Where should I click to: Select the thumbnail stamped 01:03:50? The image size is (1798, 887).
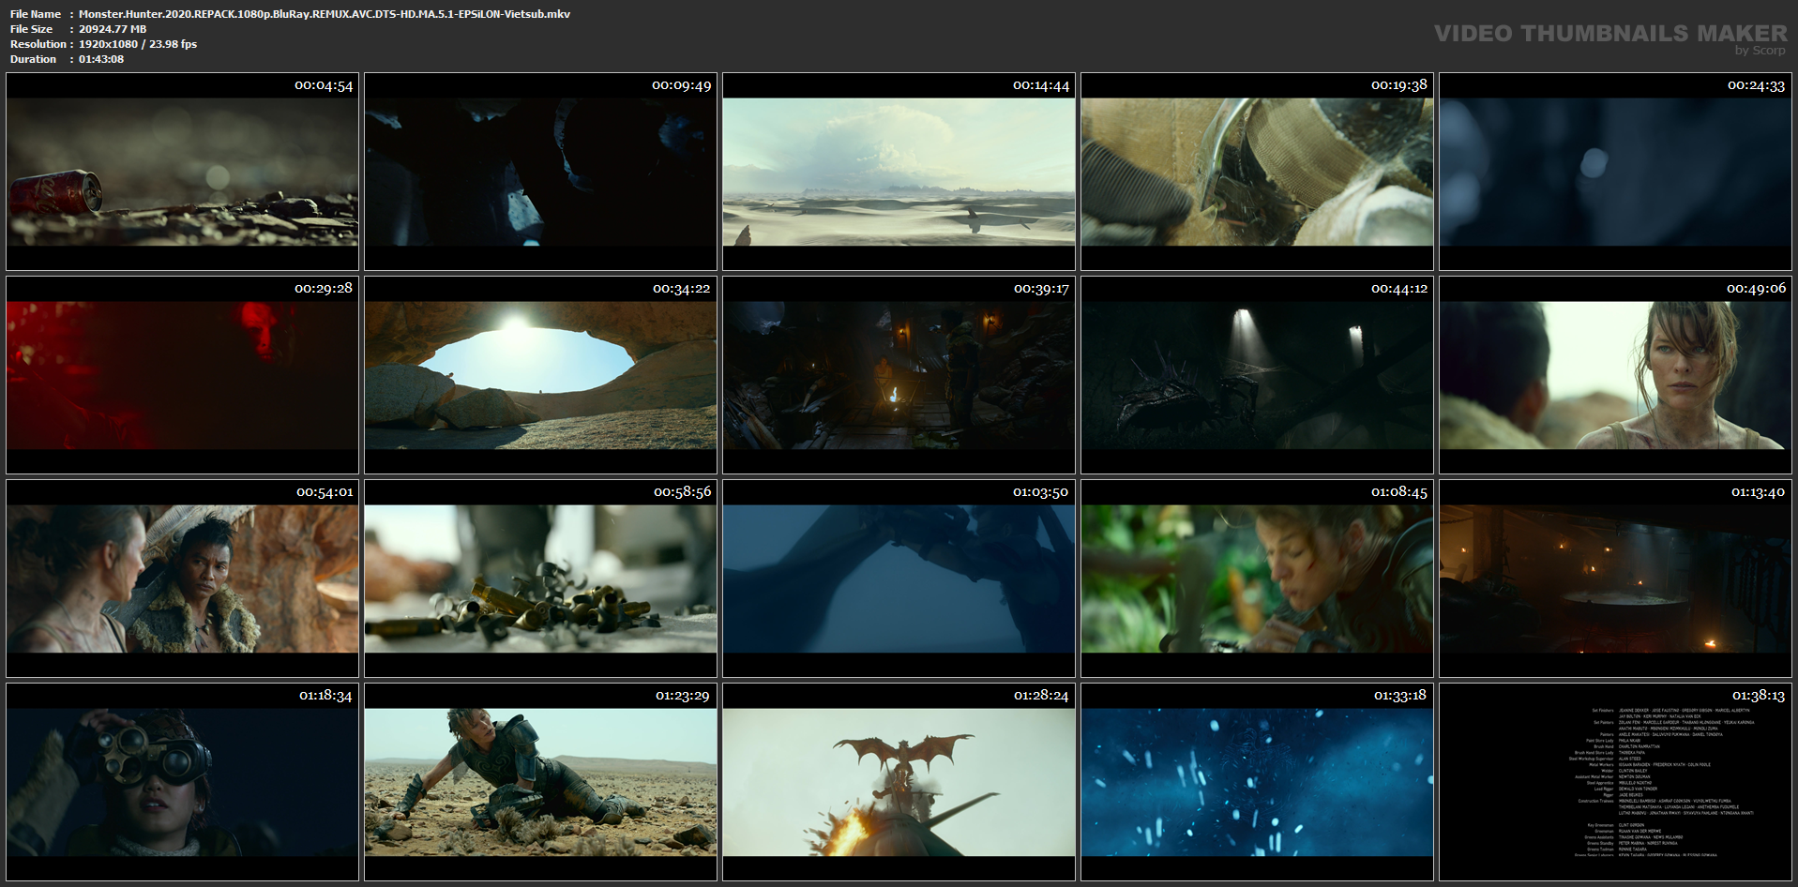pos(899,579)
